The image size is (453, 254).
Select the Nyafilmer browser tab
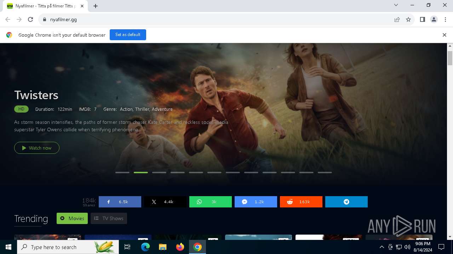coord(46,6)
